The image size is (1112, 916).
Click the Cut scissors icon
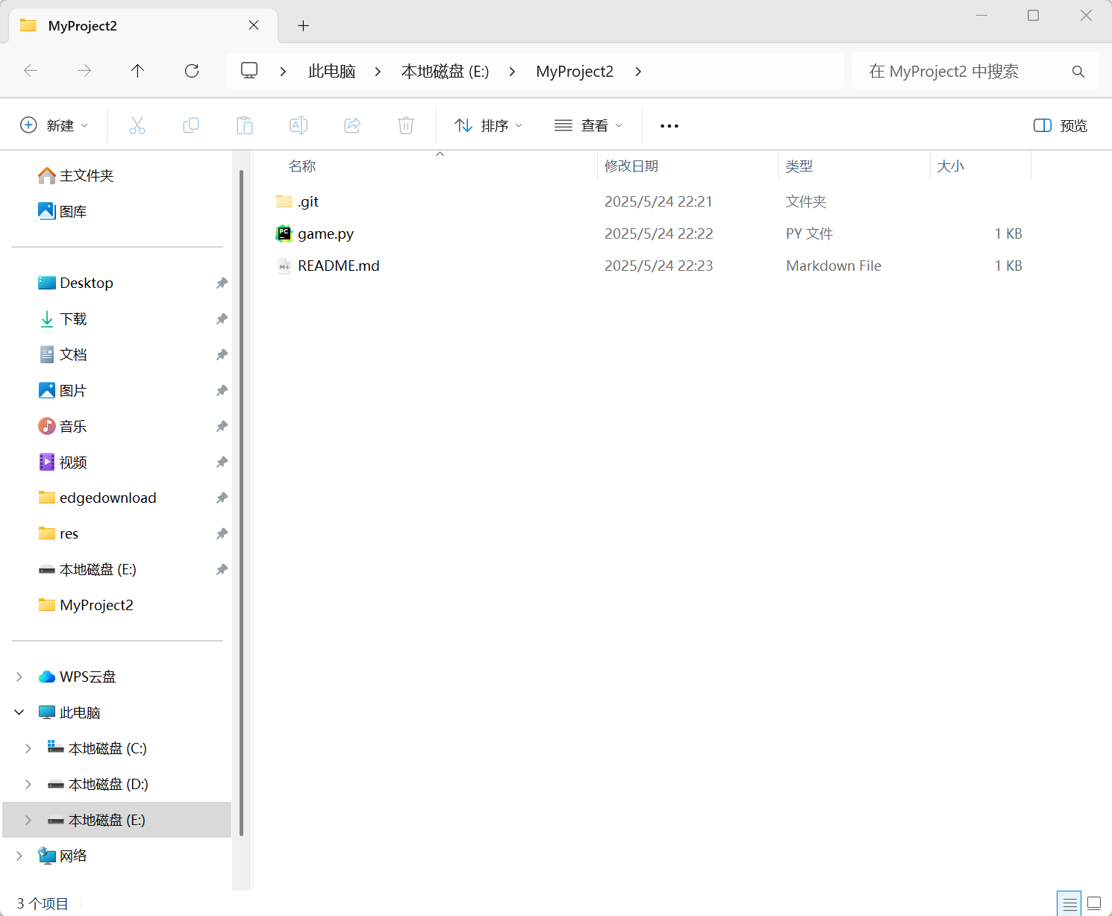137,125
